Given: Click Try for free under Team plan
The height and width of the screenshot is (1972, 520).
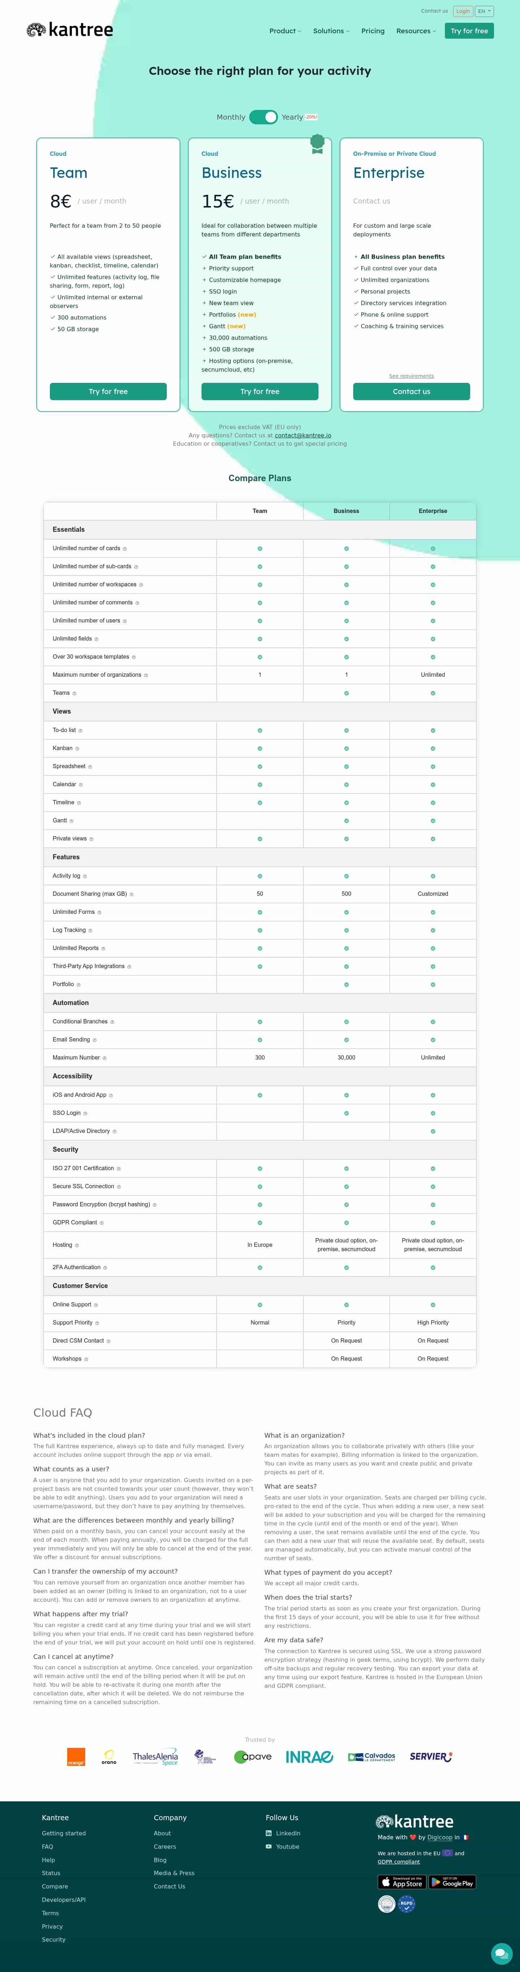Looking at the screenshot, I should point(108,391).
